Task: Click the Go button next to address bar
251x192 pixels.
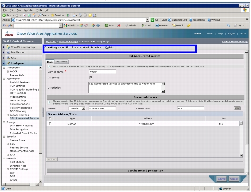Action: pos(154,20)
